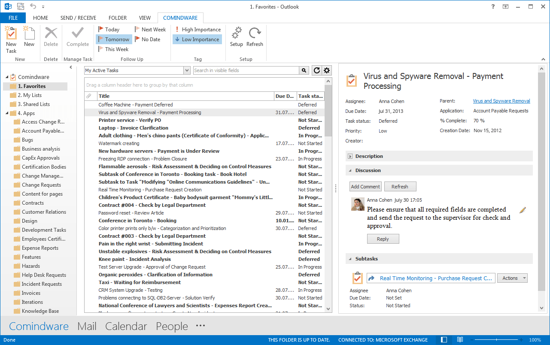Screen dimensions: 550x345
Task: Click the Reply button
Action: pos(383,239)
